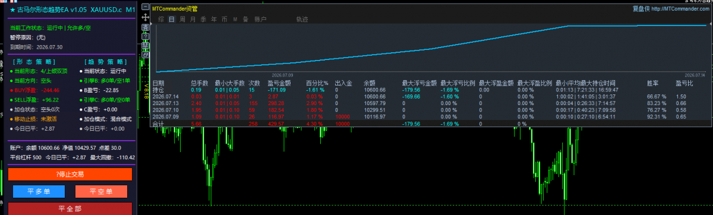Click the MTCommander资管 panel title
The width and height of the screenshot is (713, 215).
coord(175,9)
